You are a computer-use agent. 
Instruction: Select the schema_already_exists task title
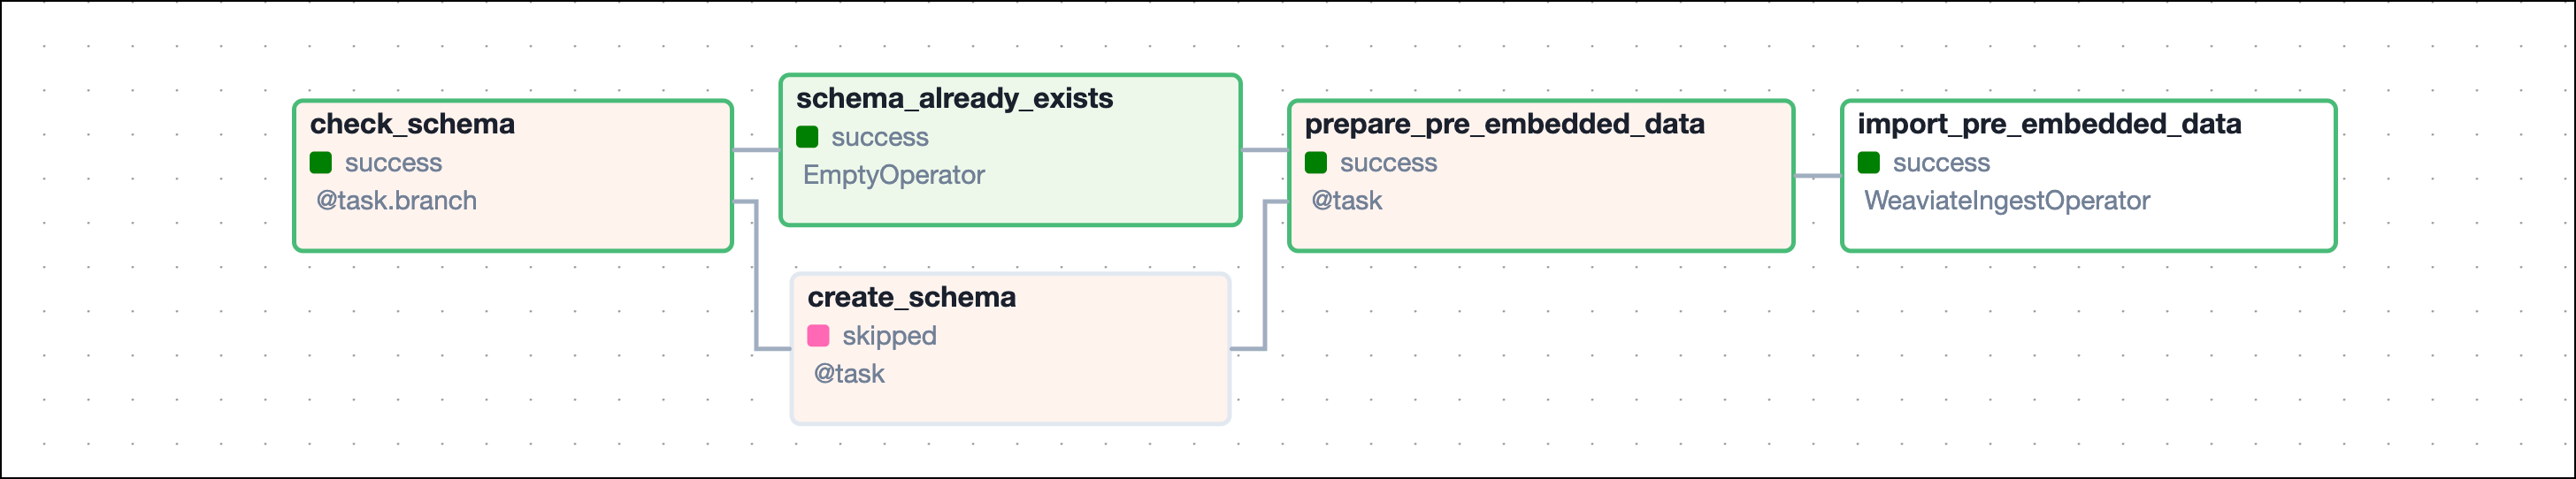pos(954,98)
